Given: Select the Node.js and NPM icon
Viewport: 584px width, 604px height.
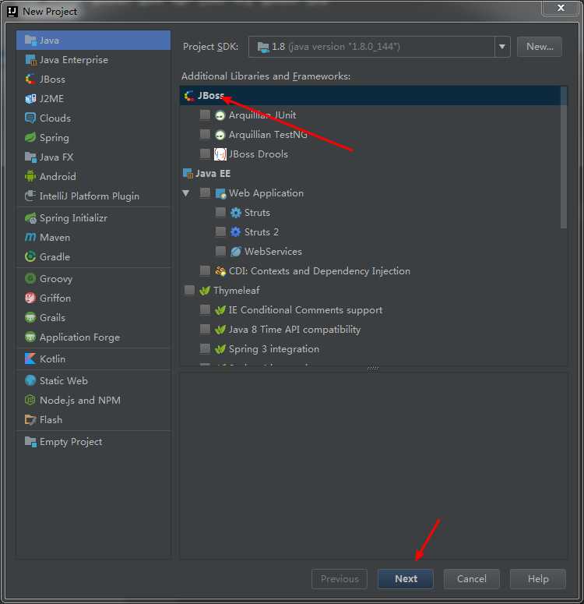Looking at the screenshot, I should pos(30,400).
